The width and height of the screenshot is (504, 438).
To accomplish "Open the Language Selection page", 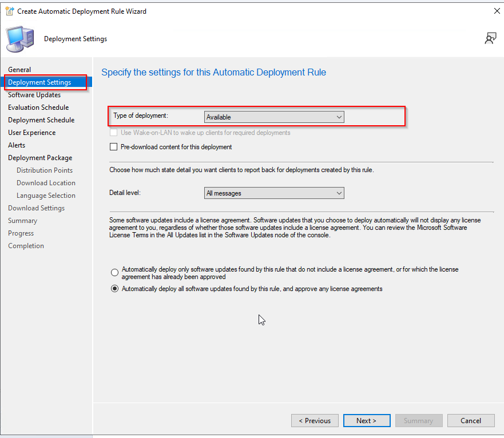I will (x=46, y=195).
